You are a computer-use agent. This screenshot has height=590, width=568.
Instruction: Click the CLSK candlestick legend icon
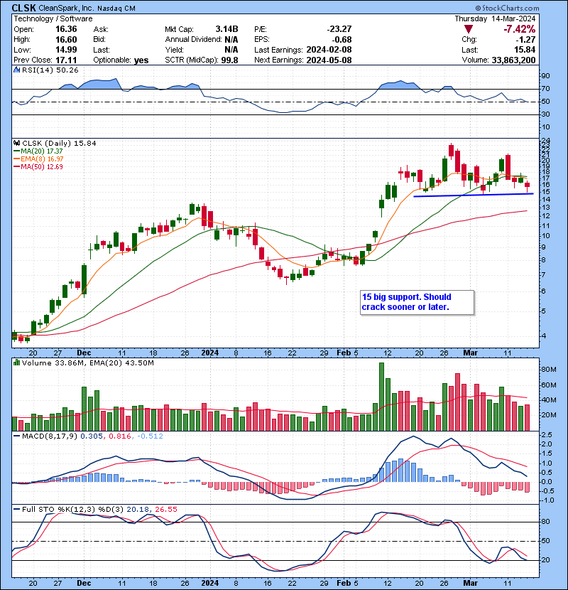point(16,143)
